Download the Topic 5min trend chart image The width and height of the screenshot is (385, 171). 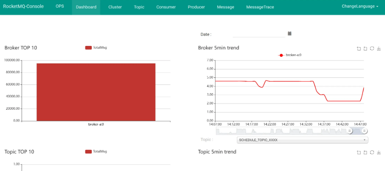[x=379, y=152]
